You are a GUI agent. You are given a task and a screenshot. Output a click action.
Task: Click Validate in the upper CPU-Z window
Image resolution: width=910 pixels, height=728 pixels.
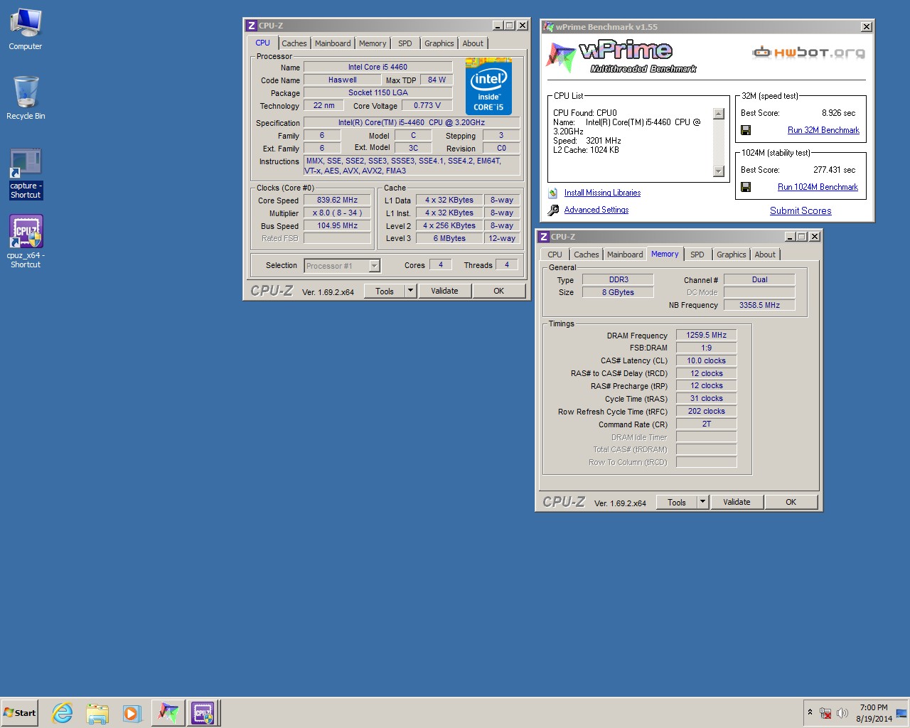point(444,291)
